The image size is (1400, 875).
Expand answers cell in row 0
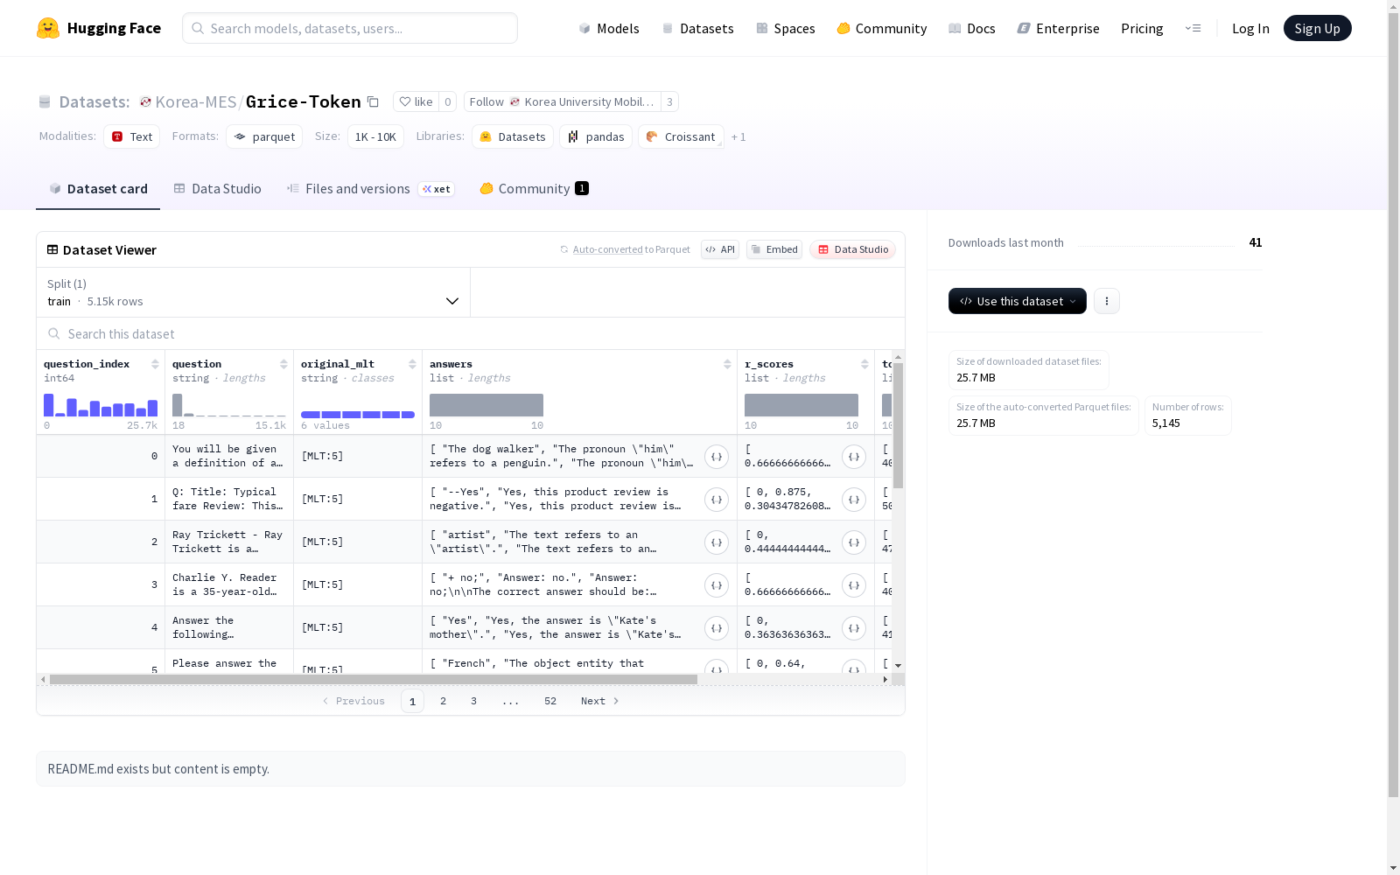717,457
